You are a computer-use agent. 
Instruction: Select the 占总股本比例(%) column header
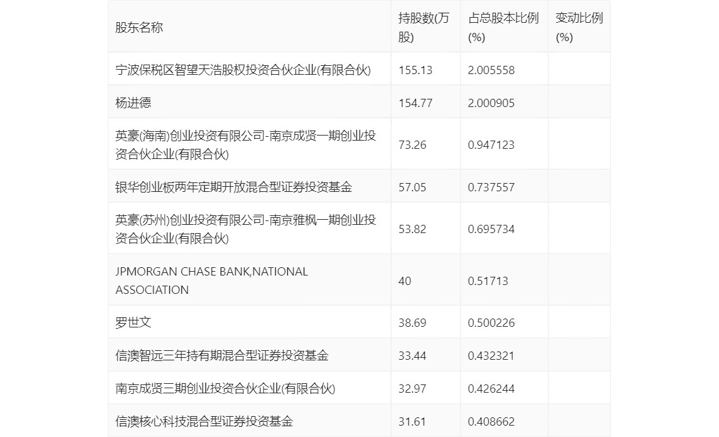(x=503, y=27)
